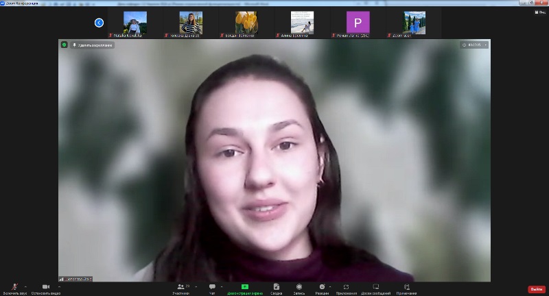Select the yellow tulips participant thumbnail
Image resolution: width=549 pixels, height=296 pixels.
tap(246, 23)
